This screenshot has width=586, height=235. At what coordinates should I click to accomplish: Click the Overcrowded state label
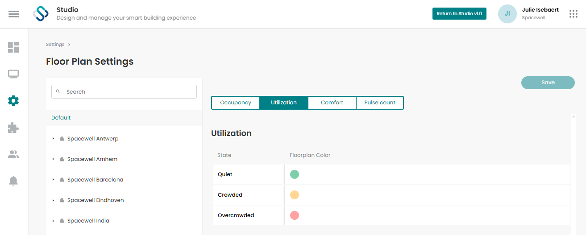(x=236, y=215)
